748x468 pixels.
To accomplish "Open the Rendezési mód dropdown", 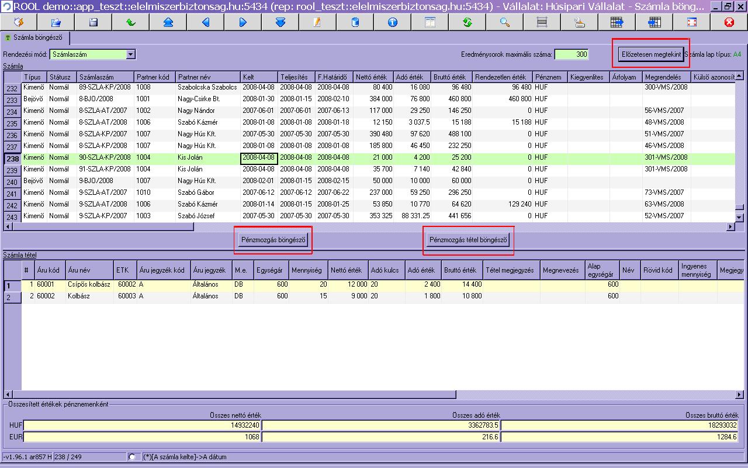I will (130, 54).
